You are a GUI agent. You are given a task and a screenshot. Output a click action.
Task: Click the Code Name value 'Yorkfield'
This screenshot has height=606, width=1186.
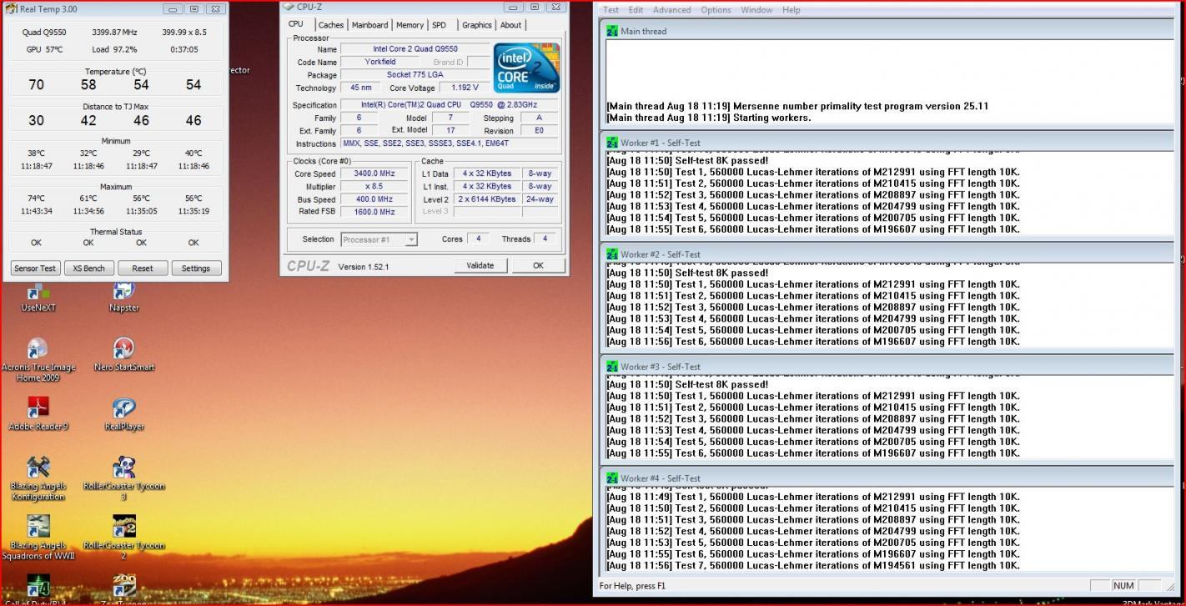tap(380, 62)
